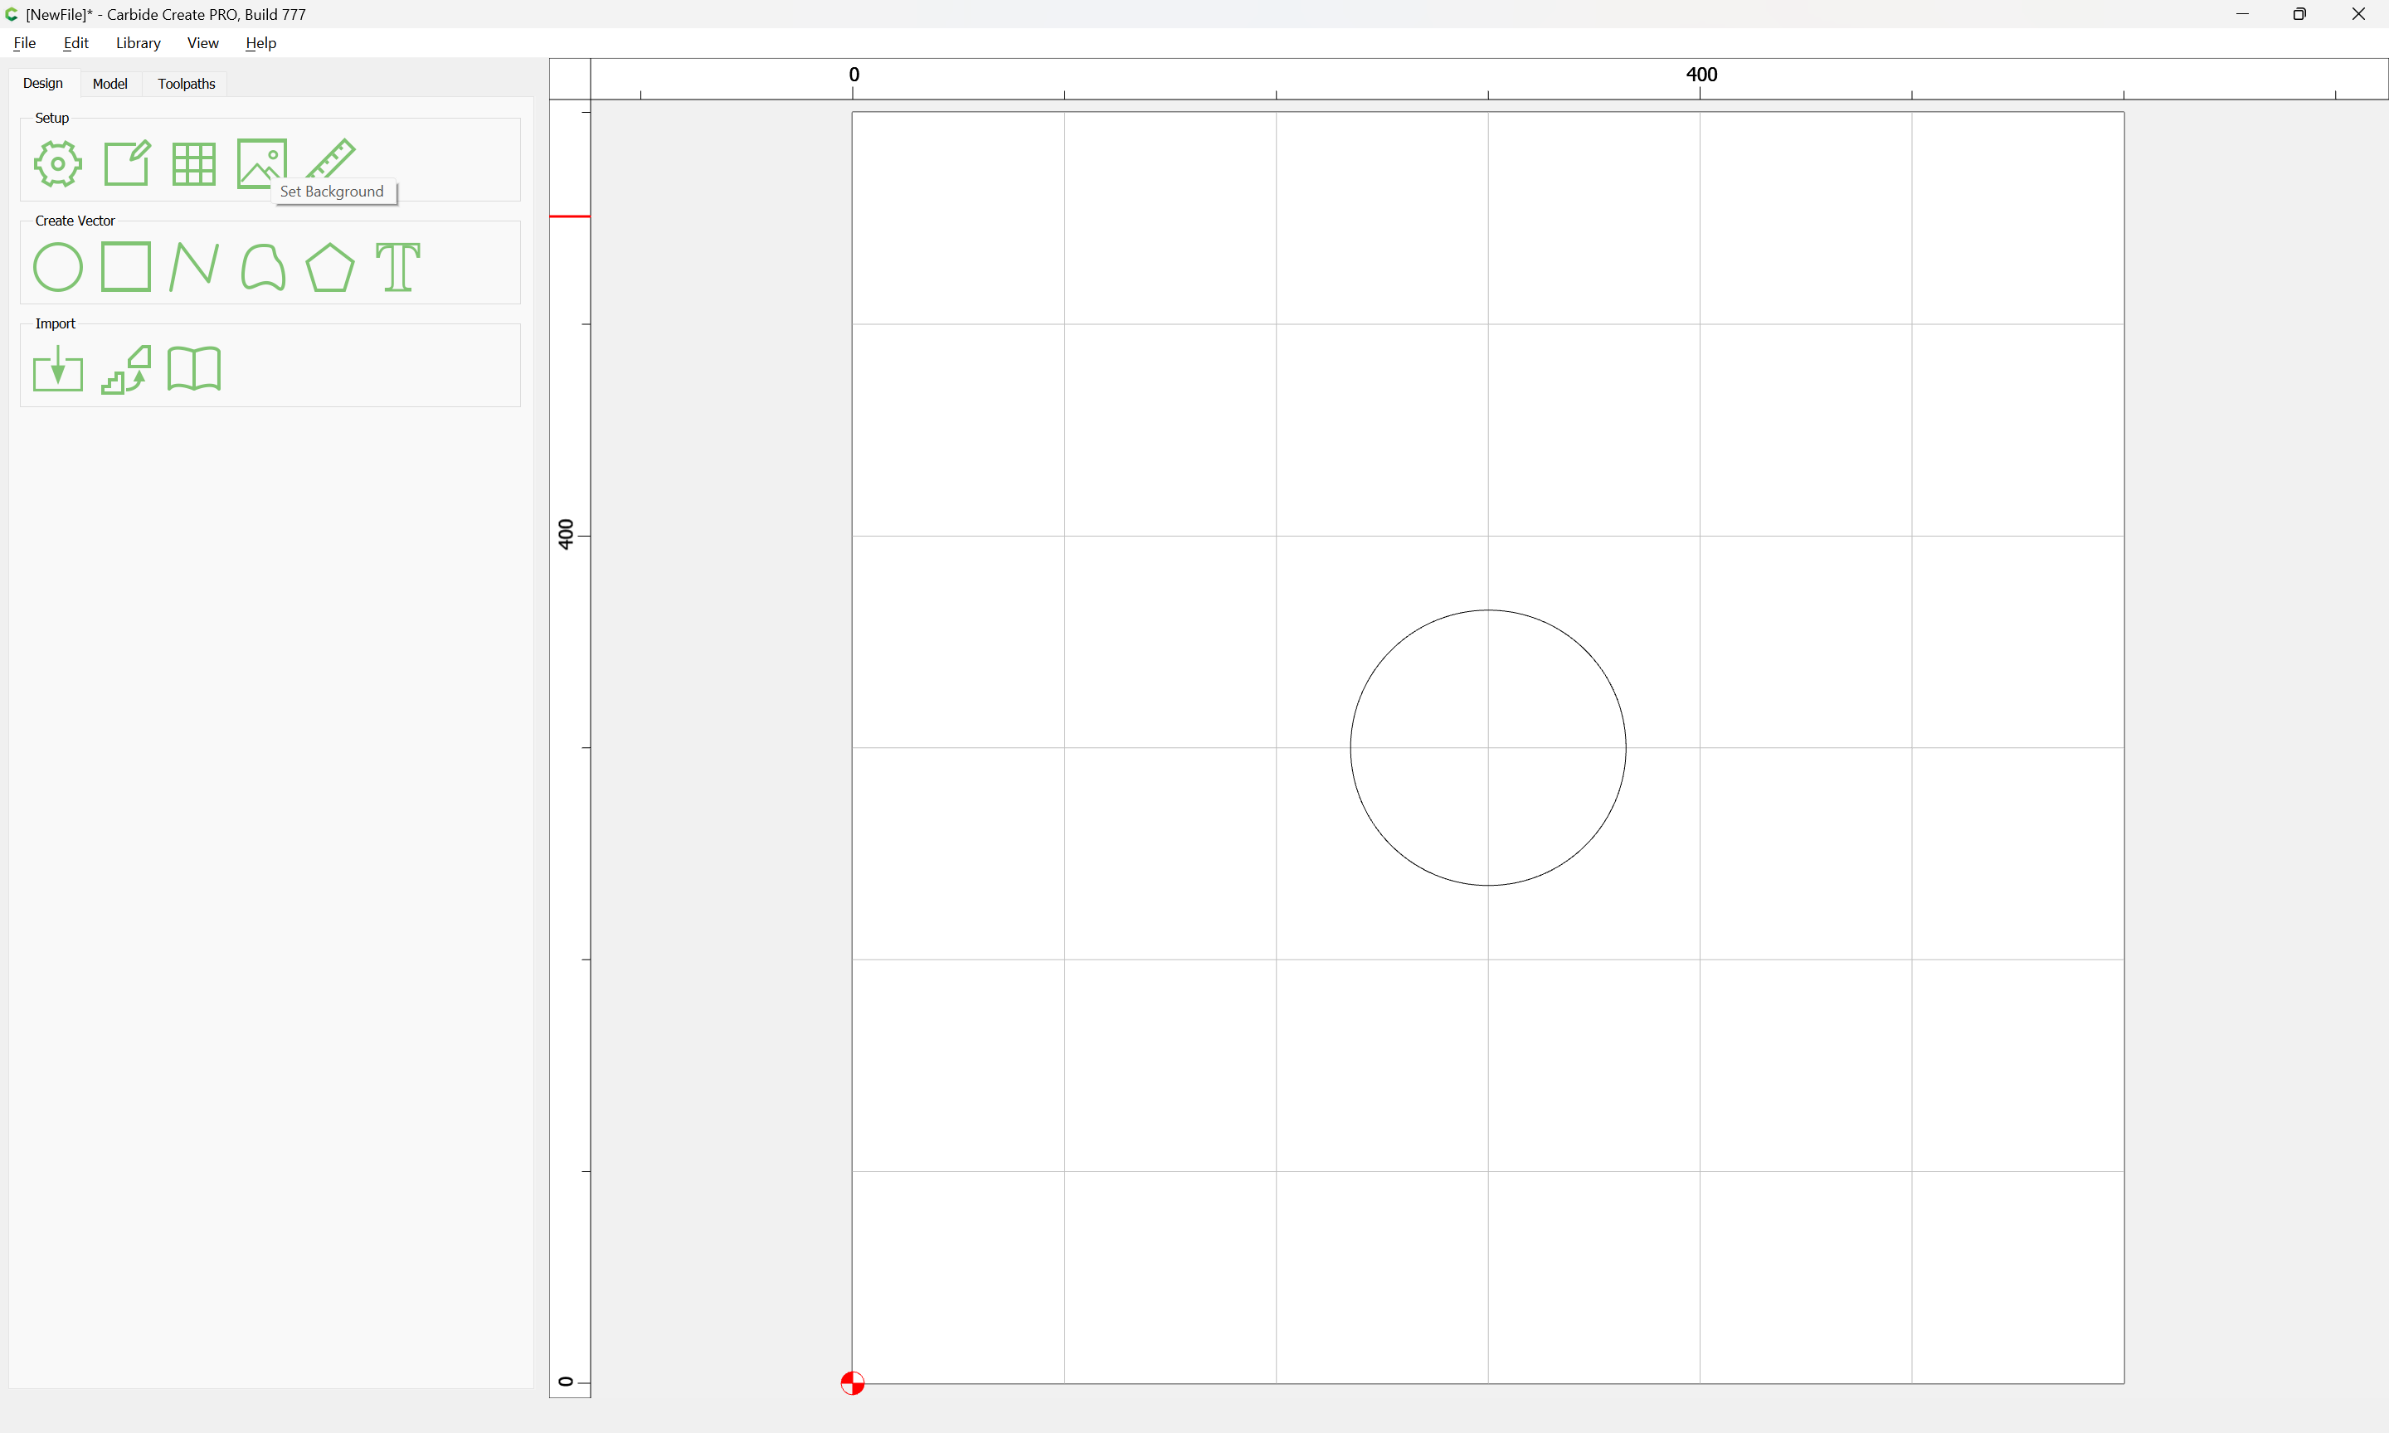This screenshot has height=1433, width=2389.
Task: Open Job Setup gear icon
Action: [x=58, y=163]
